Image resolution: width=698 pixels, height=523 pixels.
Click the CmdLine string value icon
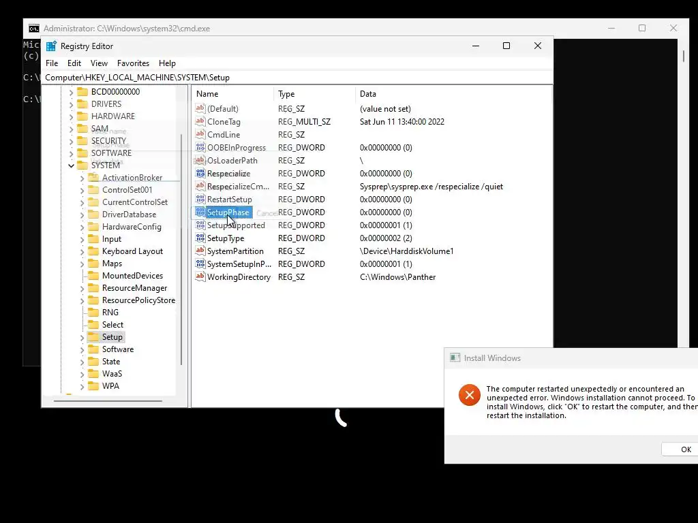tap(200, 134)
